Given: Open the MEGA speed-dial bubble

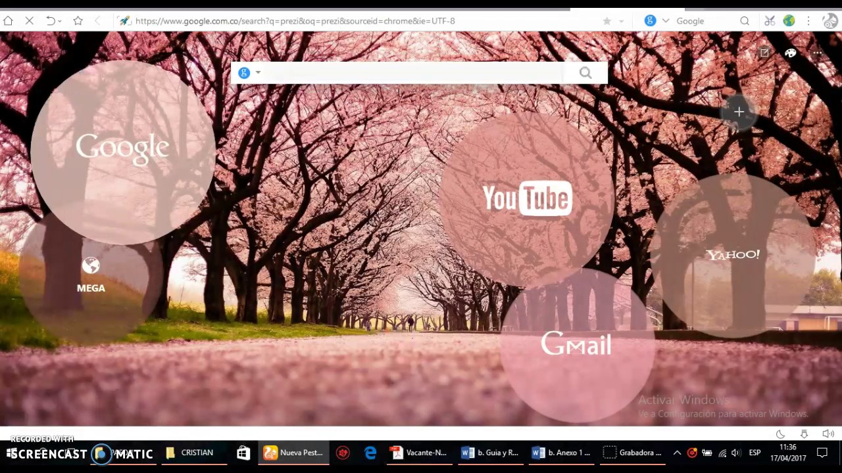Looking at the screenshot, I should click(x=91, y=275).
